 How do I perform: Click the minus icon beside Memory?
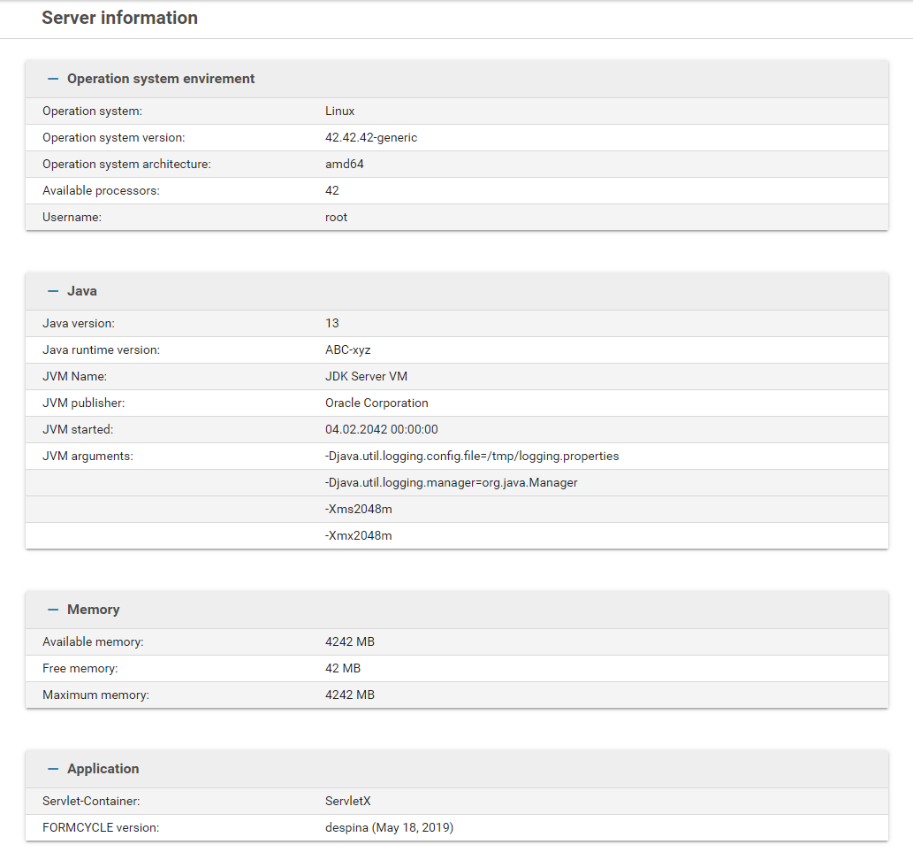click(x=53, y=610)
